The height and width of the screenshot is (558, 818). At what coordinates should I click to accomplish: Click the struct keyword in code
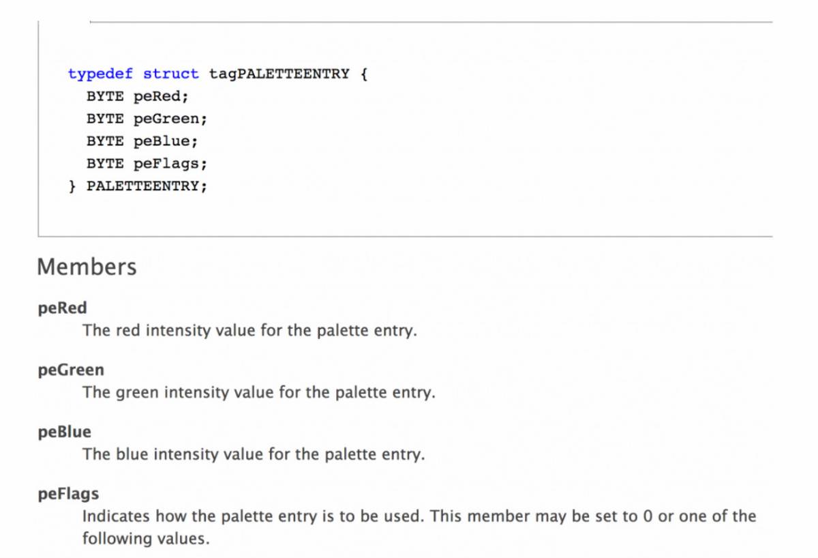pos(171,74)
